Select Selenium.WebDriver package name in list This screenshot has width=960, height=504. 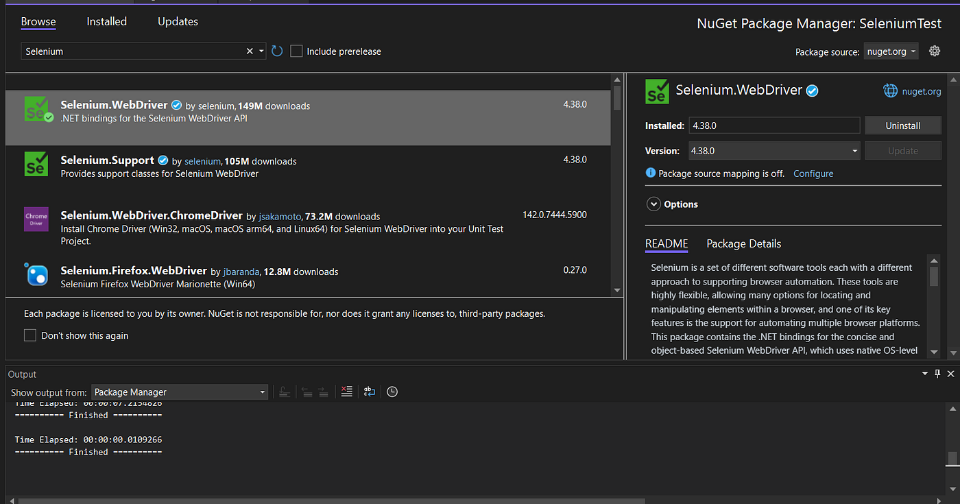pos(114,105)
